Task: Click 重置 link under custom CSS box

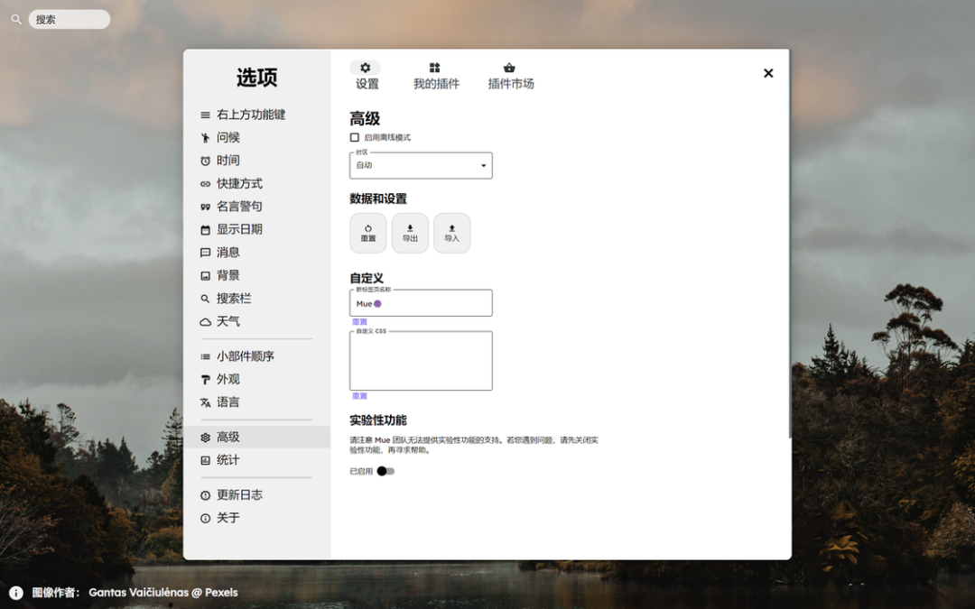Action: click(359, 396)
